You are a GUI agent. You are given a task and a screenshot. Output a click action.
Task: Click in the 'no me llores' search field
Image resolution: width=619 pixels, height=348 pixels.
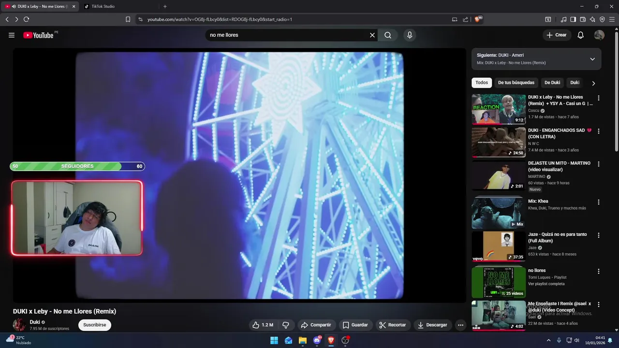click(288, 35)
